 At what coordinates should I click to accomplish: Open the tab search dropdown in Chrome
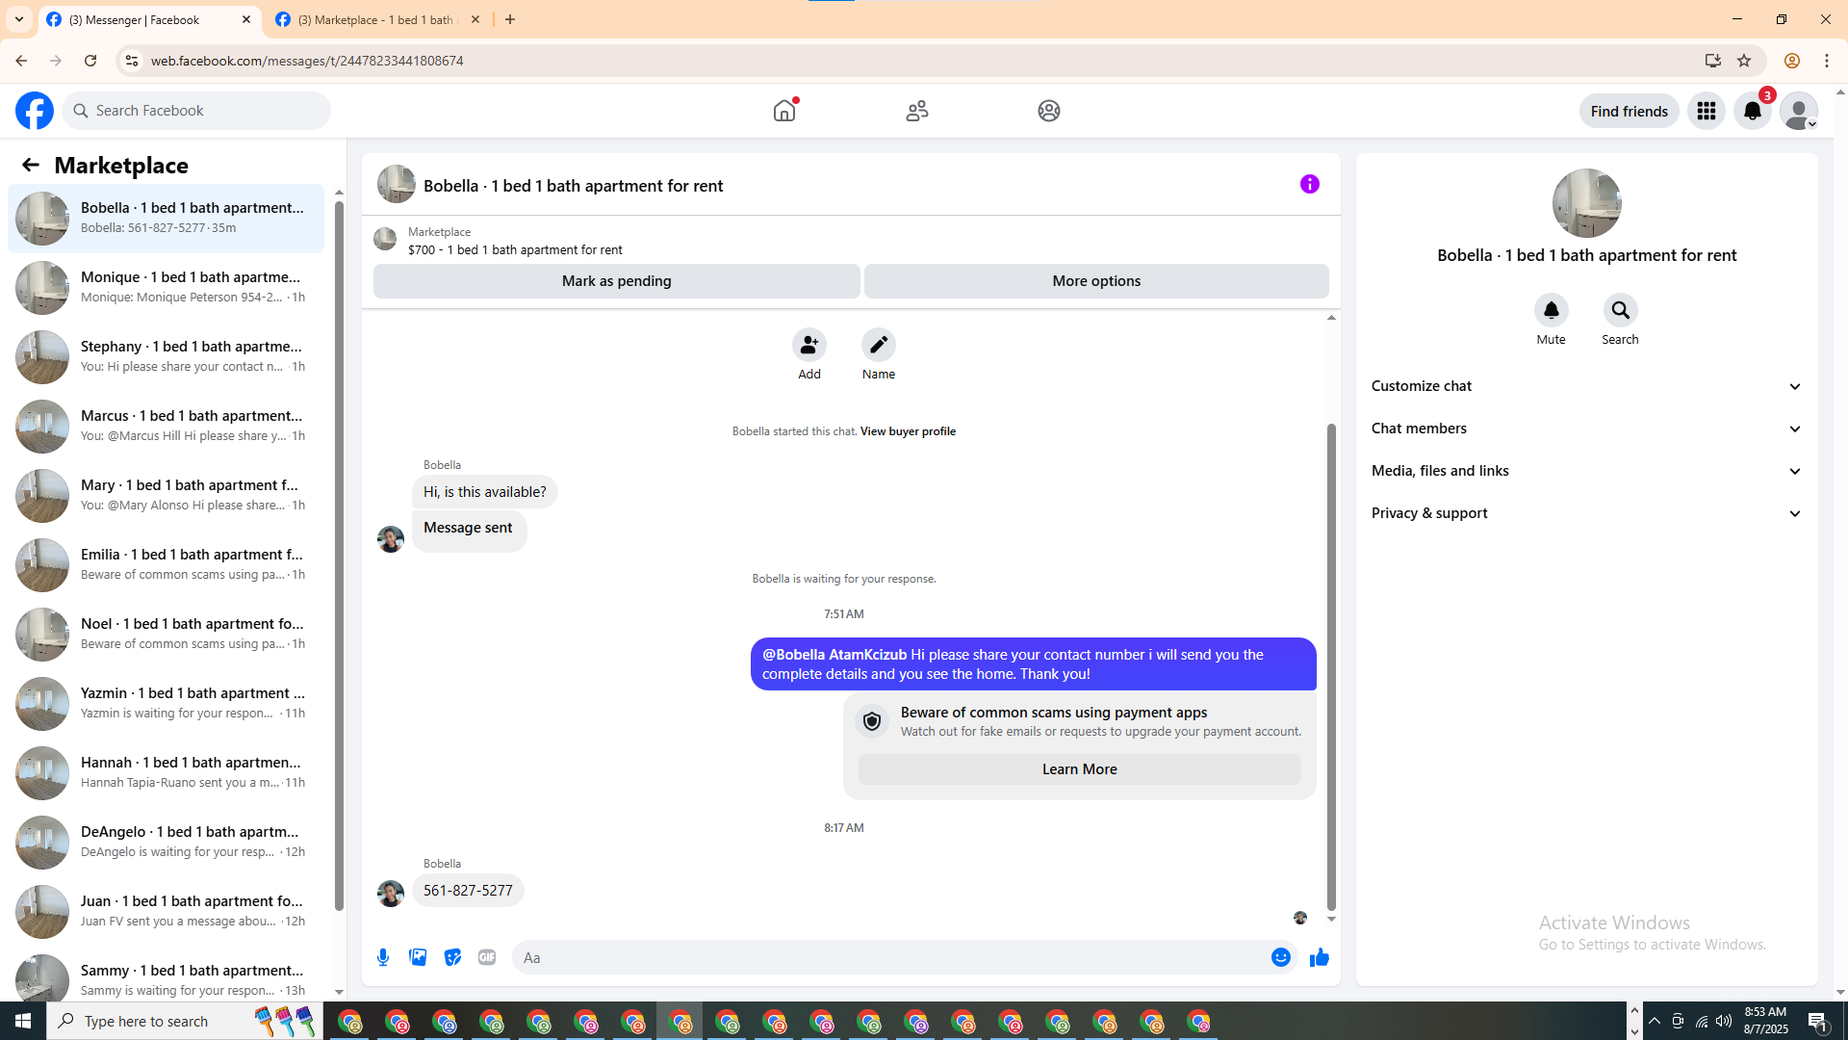pos(19,19)
